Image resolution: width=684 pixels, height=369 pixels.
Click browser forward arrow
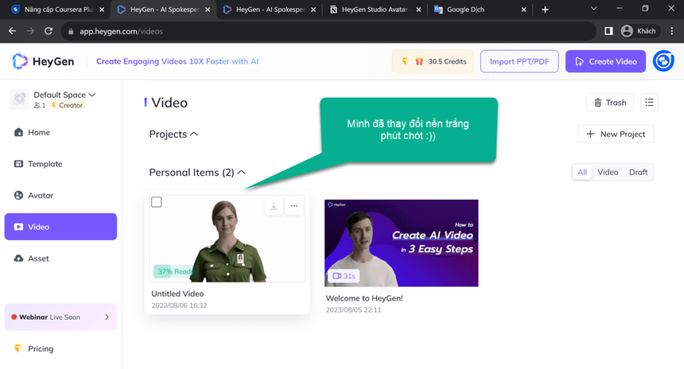point(30,31)
